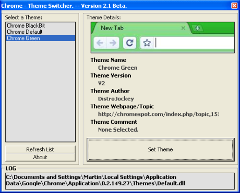Click the tab close X in preview

(183, 28)
